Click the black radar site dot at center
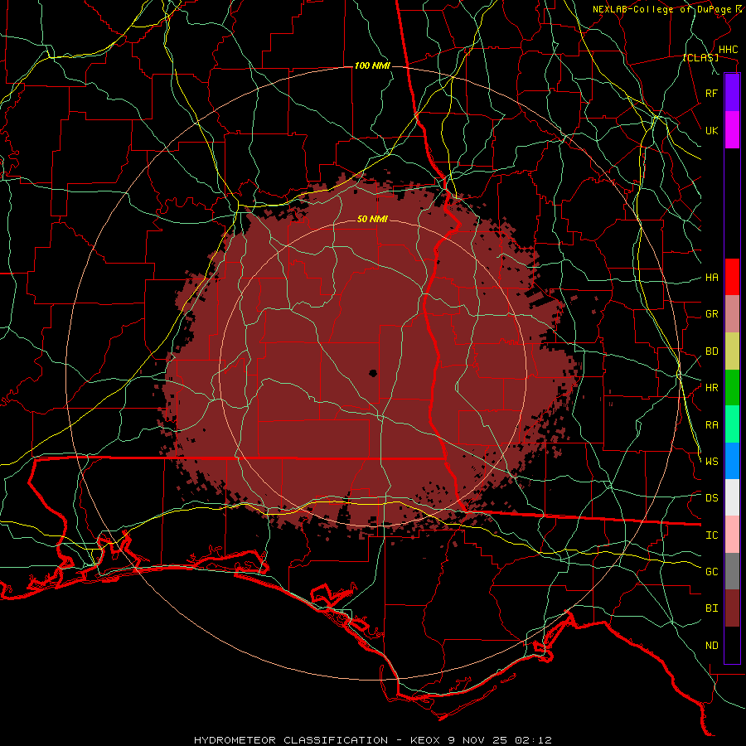 coord(373,373)
